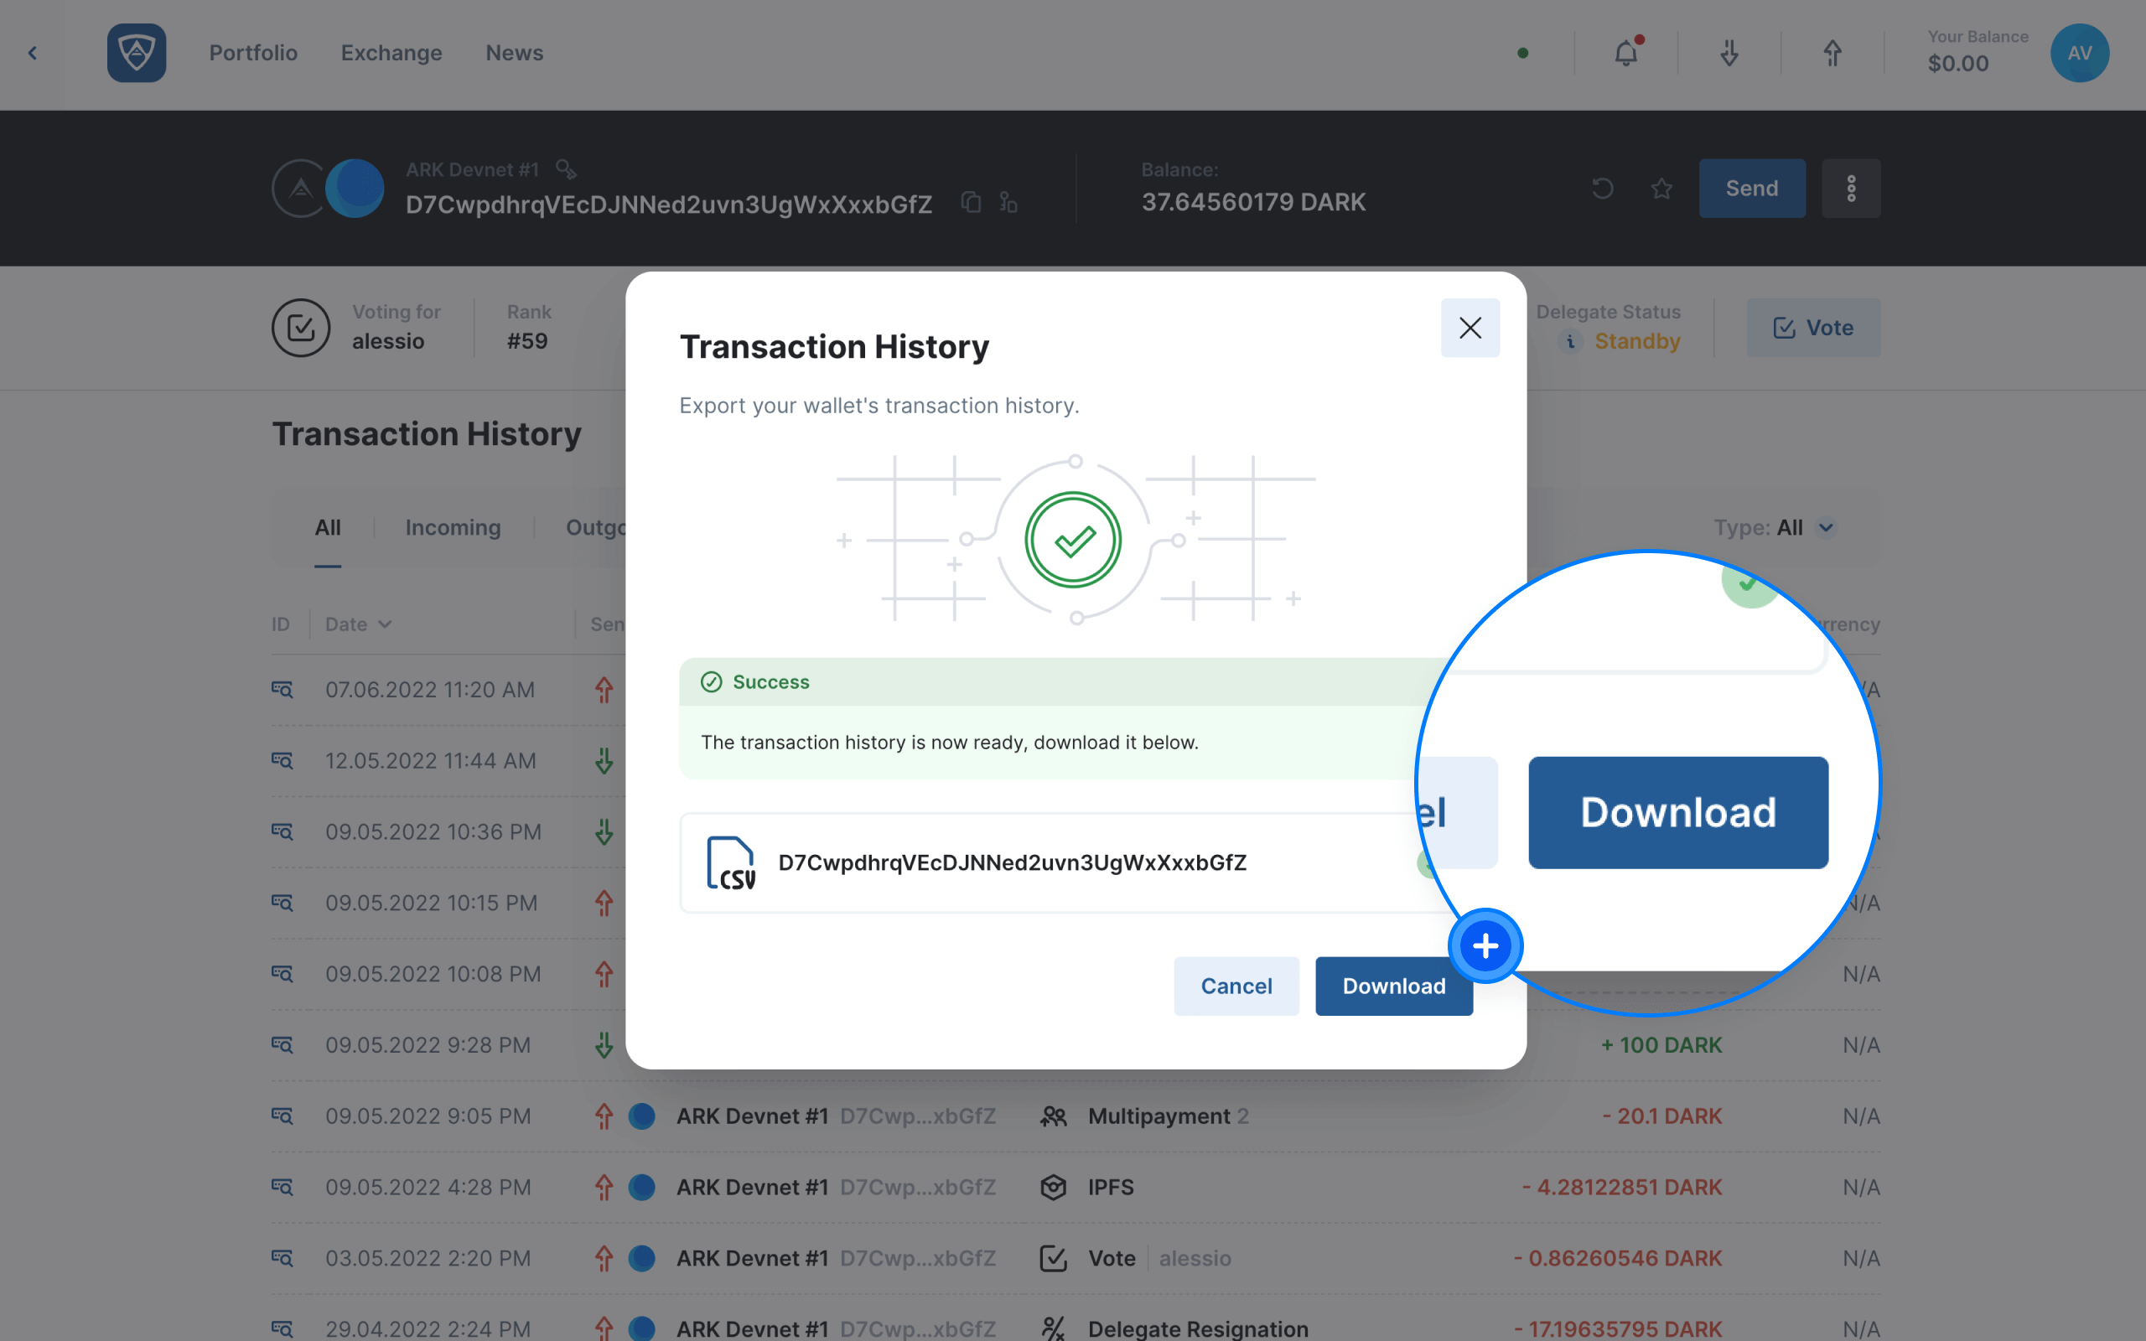This screenshot has height=1341, width=2146.
Task: Click the copy public key icon
Action: 1008,203
